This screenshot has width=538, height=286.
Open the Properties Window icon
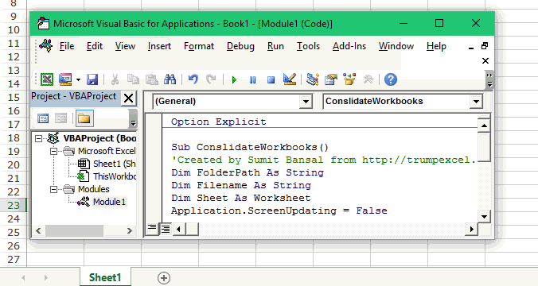click(331, 79)
